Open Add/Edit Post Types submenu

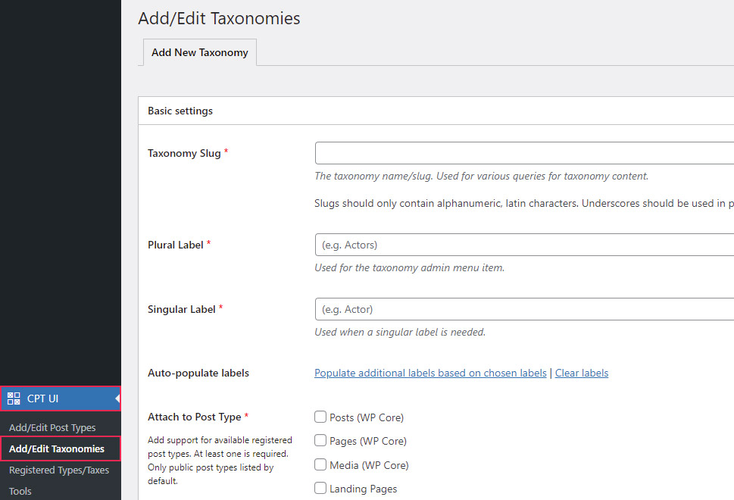pos(52,428)
